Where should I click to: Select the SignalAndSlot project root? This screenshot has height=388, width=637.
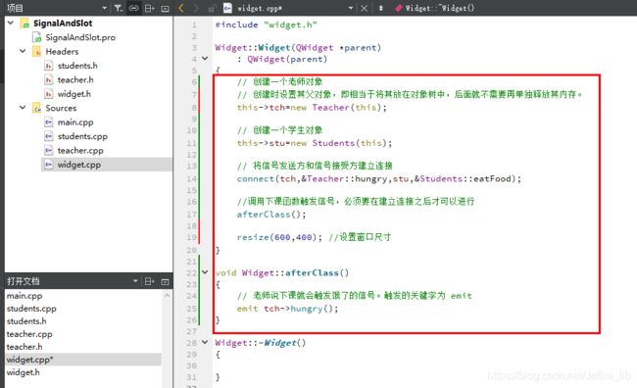tap(63, 24)
